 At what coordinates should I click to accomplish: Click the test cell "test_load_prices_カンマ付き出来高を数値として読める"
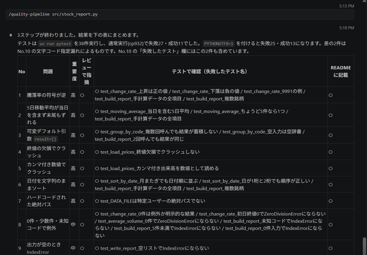tap(211, 168)
